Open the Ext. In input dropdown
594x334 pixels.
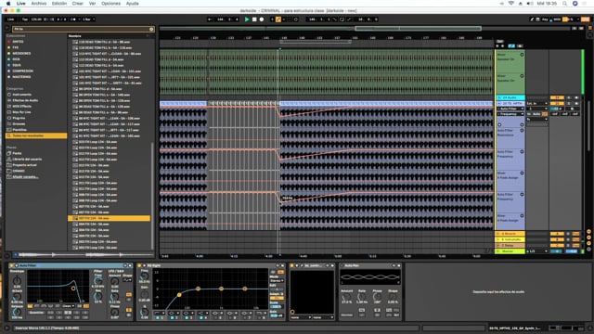coord(537,103)
